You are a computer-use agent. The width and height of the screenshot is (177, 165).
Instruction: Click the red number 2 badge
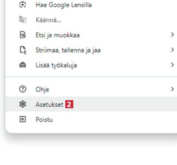coord(69,104)
